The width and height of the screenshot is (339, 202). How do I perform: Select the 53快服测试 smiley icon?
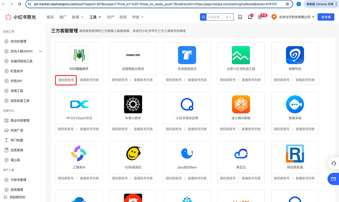tap(134, 153)
